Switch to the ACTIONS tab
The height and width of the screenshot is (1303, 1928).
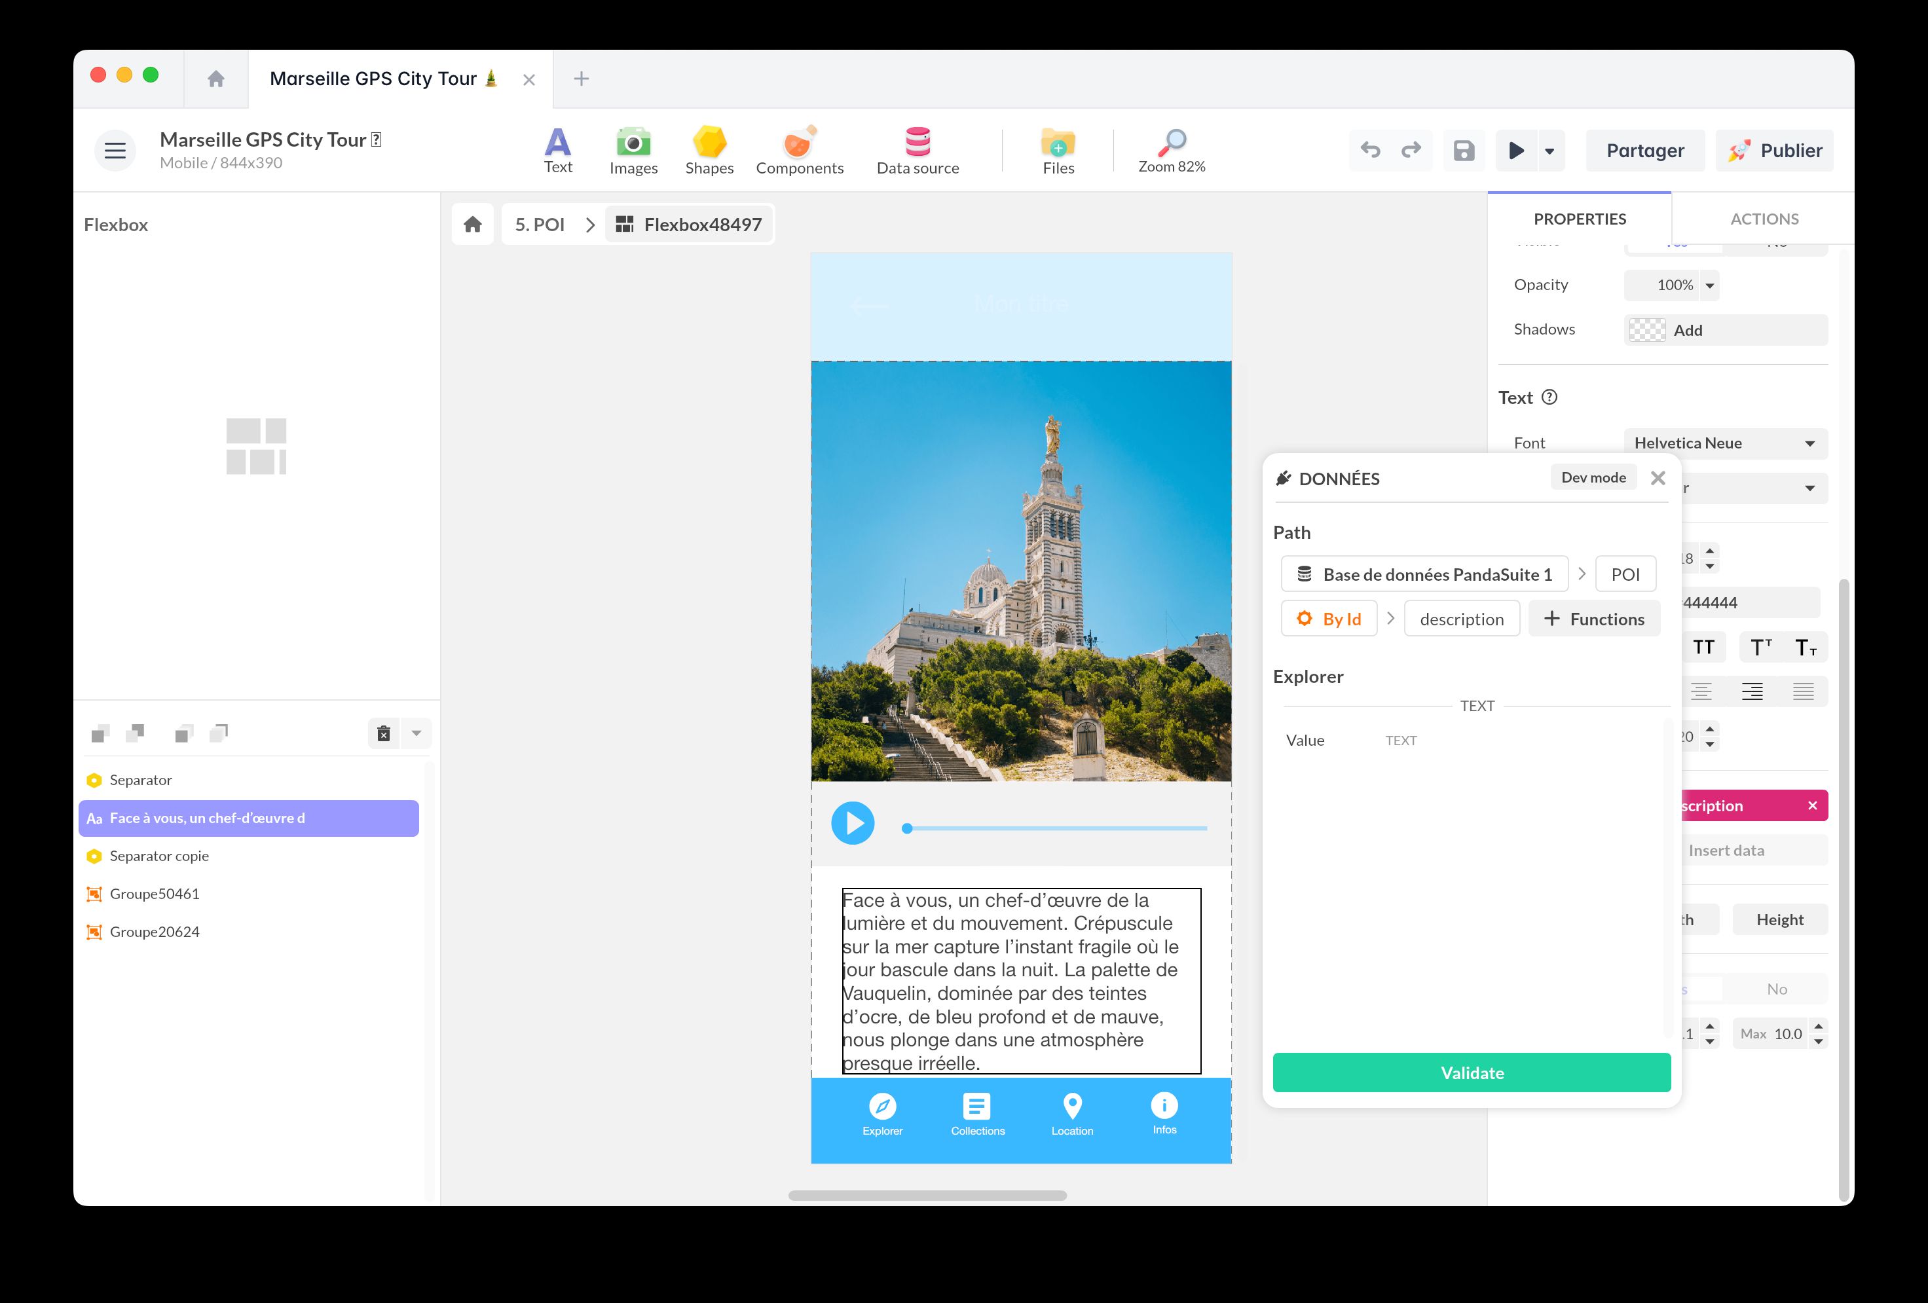coord(1764,219)
